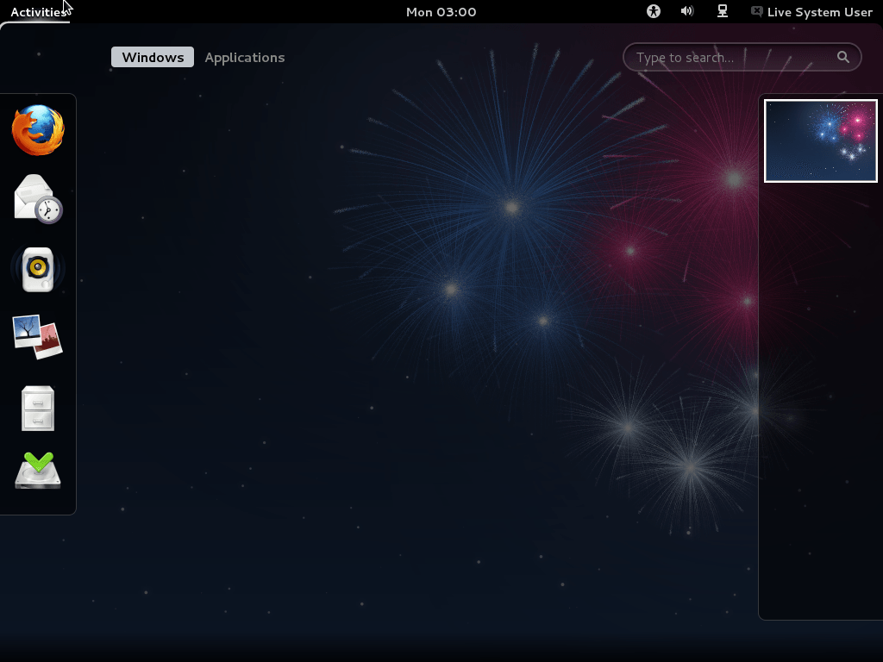
Task: Open the Live System User menu
Action: [812, 12]
